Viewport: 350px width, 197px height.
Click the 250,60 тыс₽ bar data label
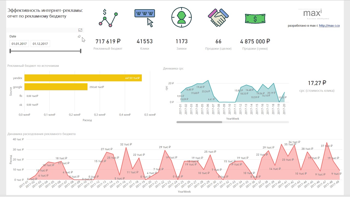click(97, 87)
